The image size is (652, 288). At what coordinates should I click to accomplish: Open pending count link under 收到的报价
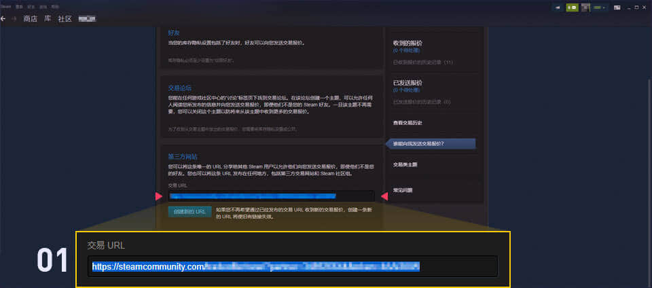click(406, 50)
